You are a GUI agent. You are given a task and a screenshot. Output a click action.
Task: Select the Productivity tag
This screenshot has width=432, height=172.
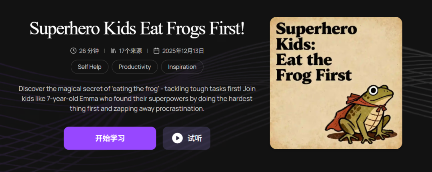click(135, 67)
